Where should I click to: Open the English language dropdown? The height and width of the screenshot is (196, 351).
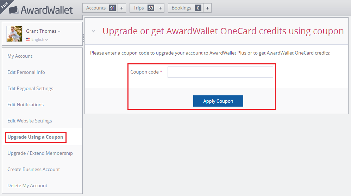pos(39,39)
